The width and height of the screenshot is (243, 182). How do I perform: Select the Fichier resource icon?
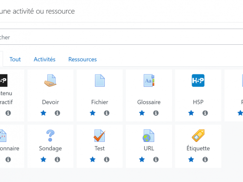coord(100,81)
